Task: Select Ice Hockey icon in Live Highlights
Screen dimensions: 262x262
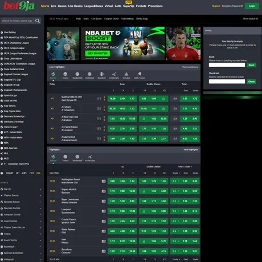Action: (x=114, y=75)
